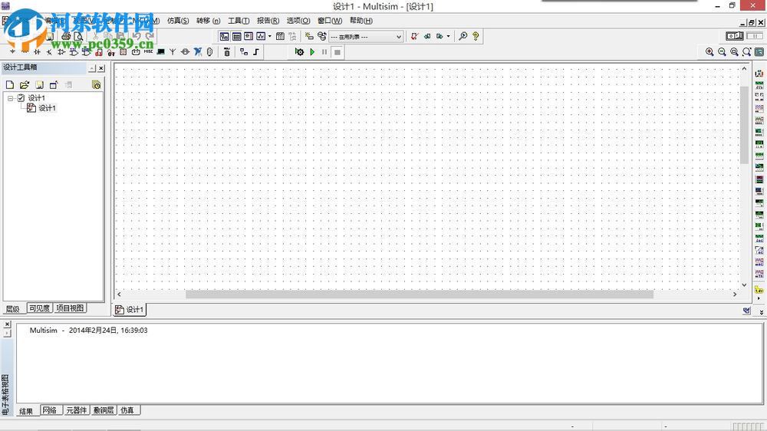Open interactive simulation settings gear icon

pos(299,52)
